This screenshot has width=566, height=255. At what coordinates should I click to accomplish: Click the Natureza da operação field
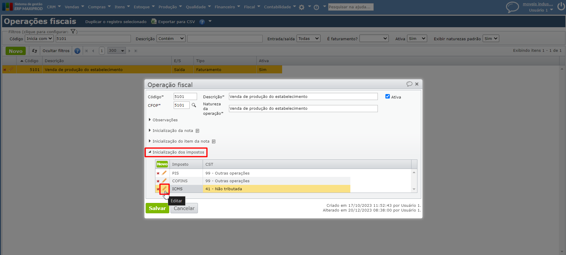(303, 109)
